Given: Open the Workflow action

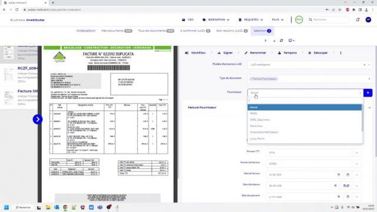Looking at the screenshot, I should click(195, 53).
